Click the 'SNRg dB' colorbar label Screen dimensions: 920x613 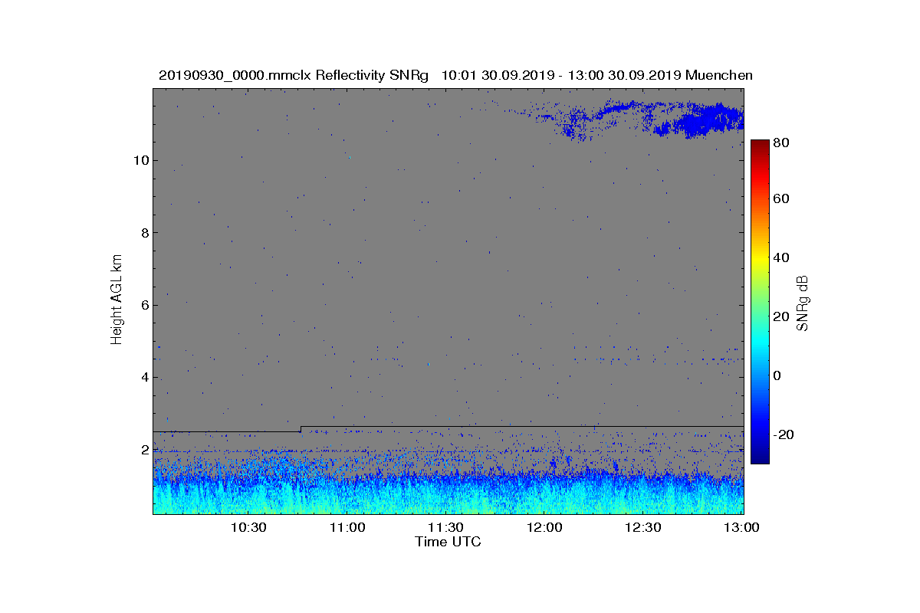click(x=803, y=303)
